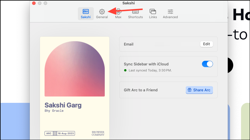Open the General settings tab
Viewport: 250px width, 140px height.
[102, 14]
